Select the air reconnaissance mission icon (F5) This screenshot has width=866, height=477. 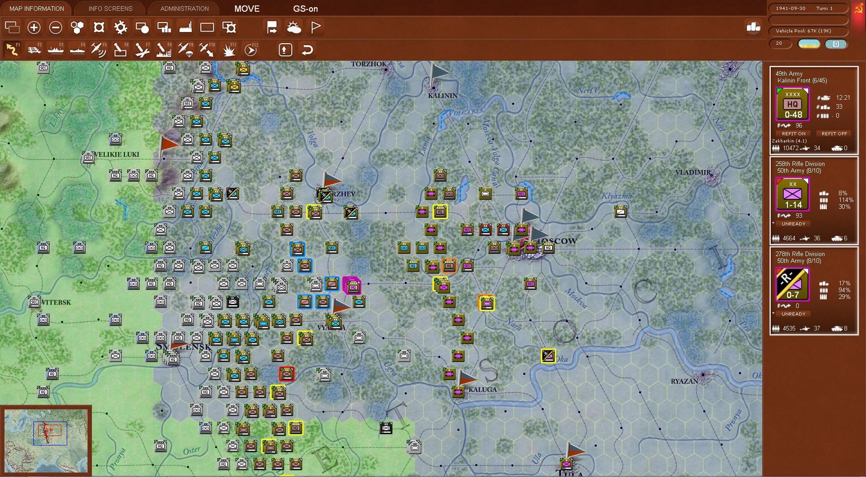(x=99, y=50)
